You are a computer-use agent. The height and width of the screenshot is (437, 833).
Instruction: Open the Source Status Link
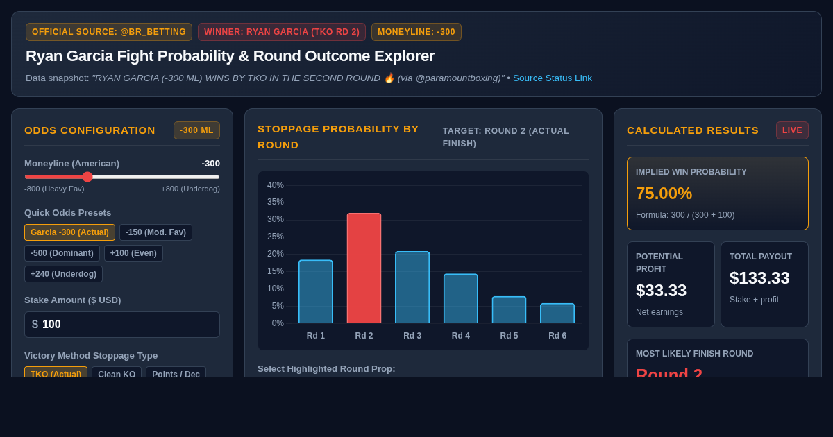click(553, 78)
